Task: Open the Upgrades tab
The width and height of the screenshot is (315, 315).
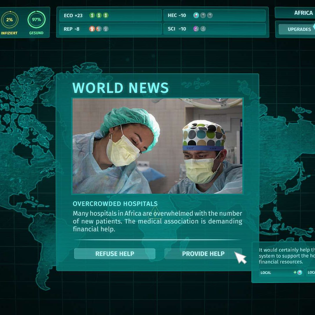Action: (299, 29)
